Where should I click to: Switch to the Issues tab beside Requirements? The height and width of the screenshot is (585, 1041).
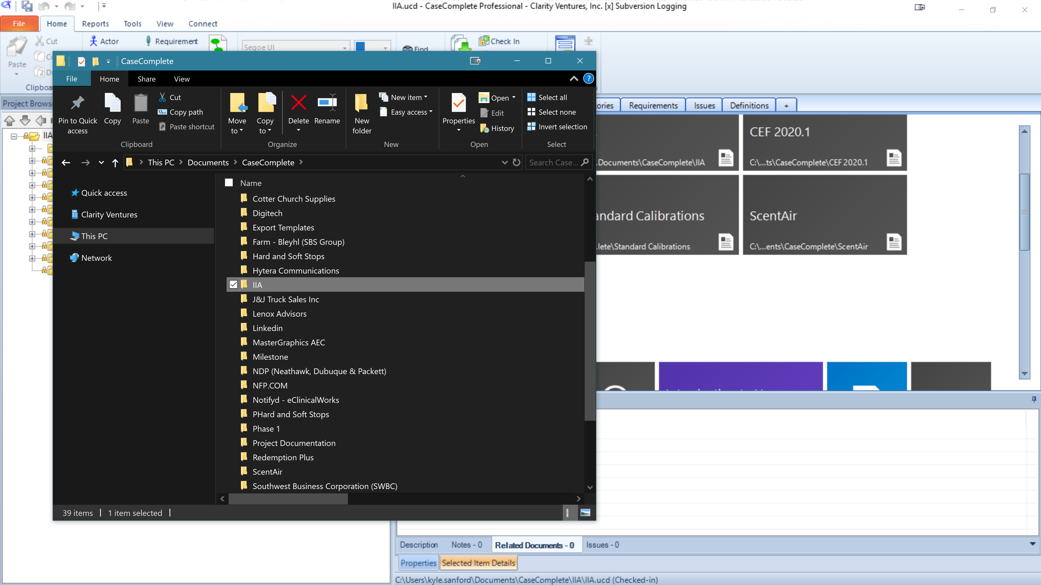pos(704,105)
